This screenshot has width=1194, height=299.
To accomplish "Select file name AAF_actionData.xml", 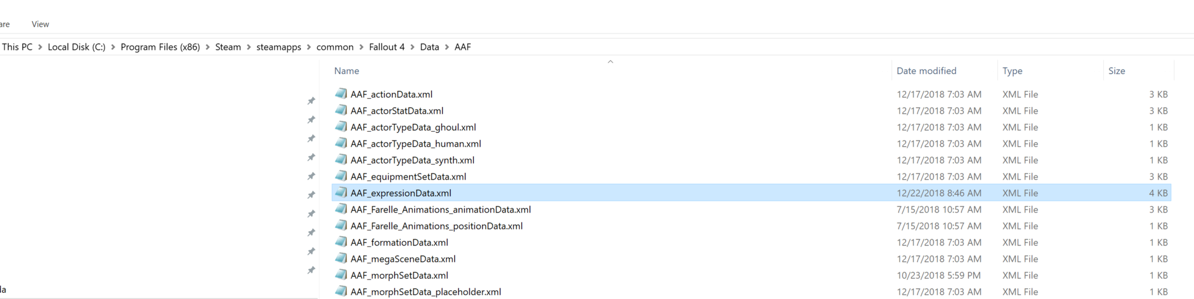I will coord(391,94).
